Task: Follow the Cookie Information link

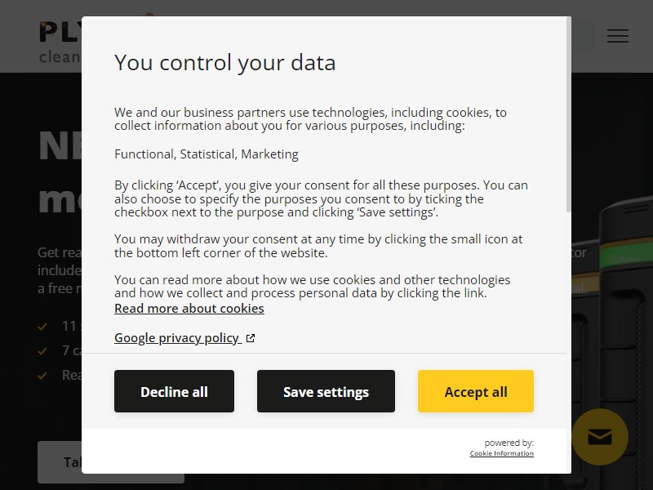Action: click(501, 453)
